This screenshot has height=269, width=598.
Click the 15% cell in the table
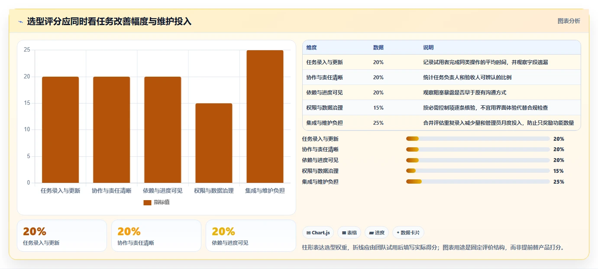[378, 108]
